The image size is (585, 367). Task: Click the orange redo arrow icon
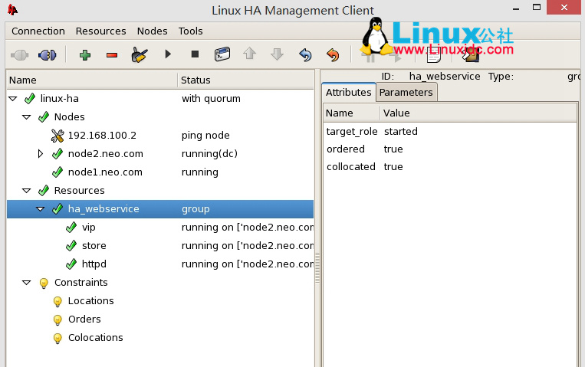332,55
